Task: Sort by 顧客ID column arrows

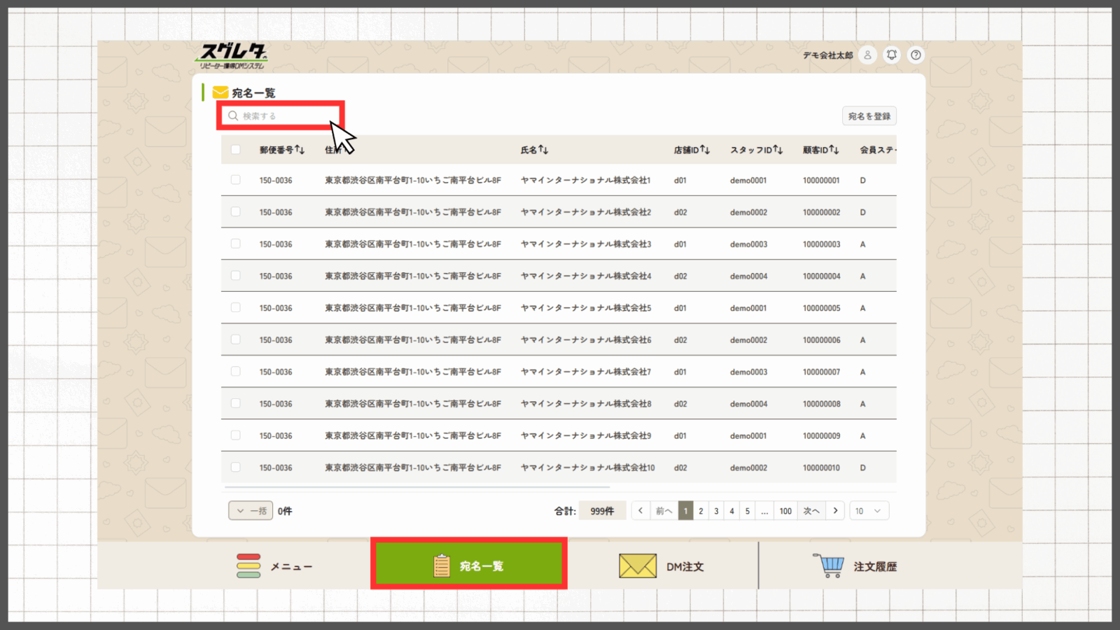Action: pos(834,150)
